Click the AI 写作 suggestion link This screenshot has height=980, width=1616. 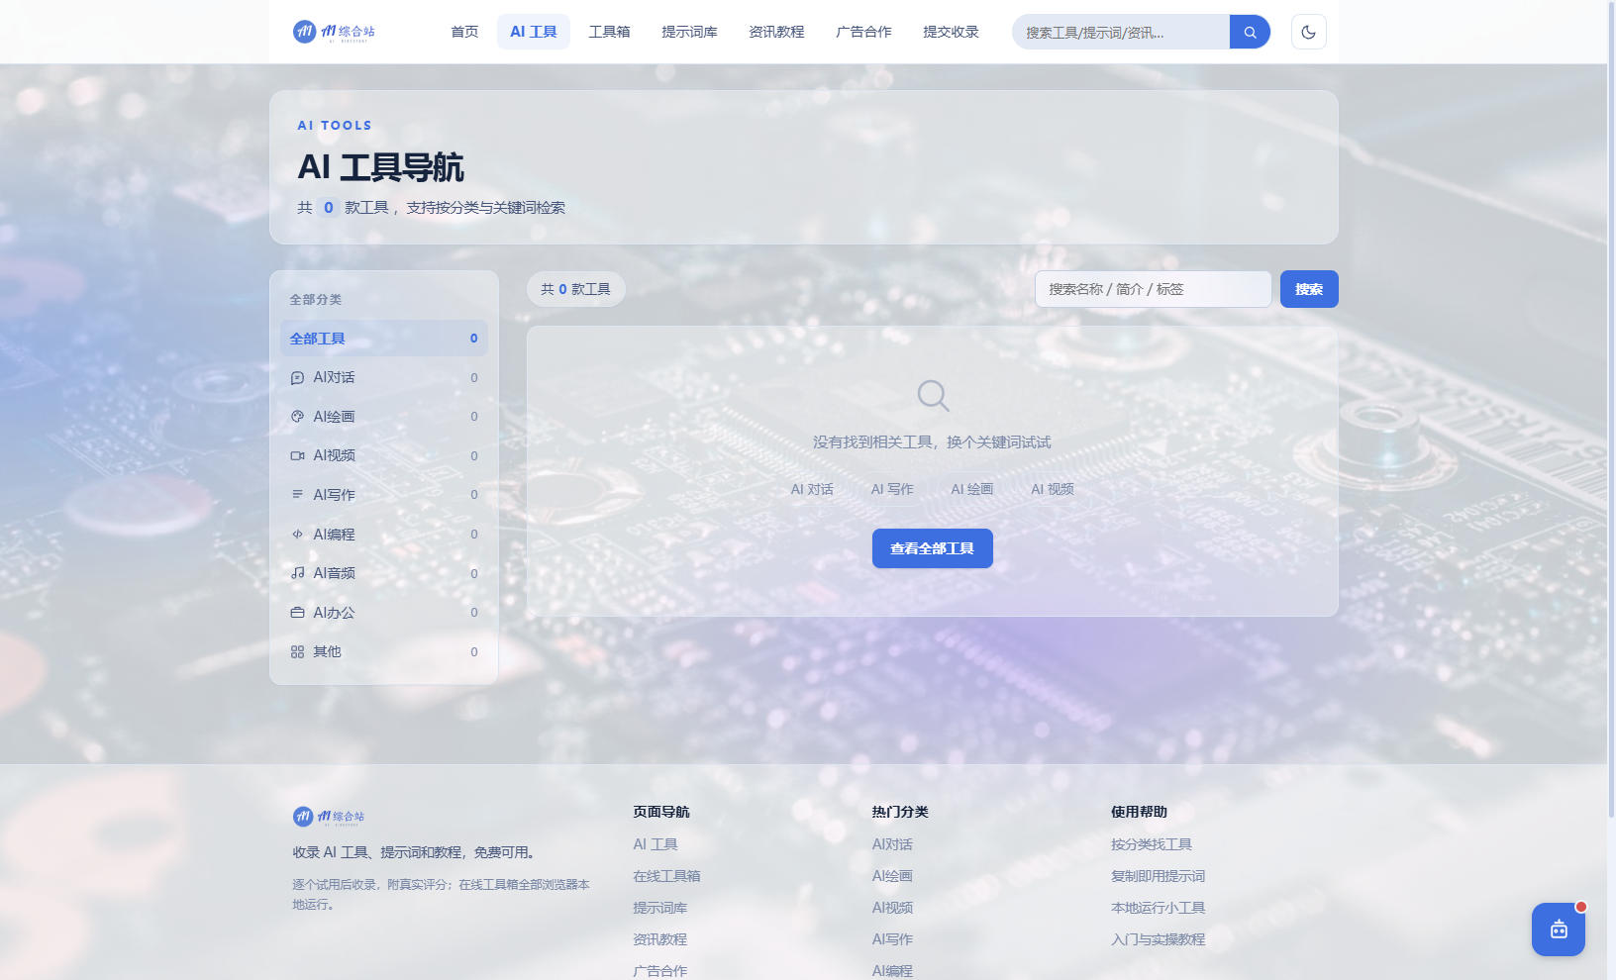click(892, 489)
